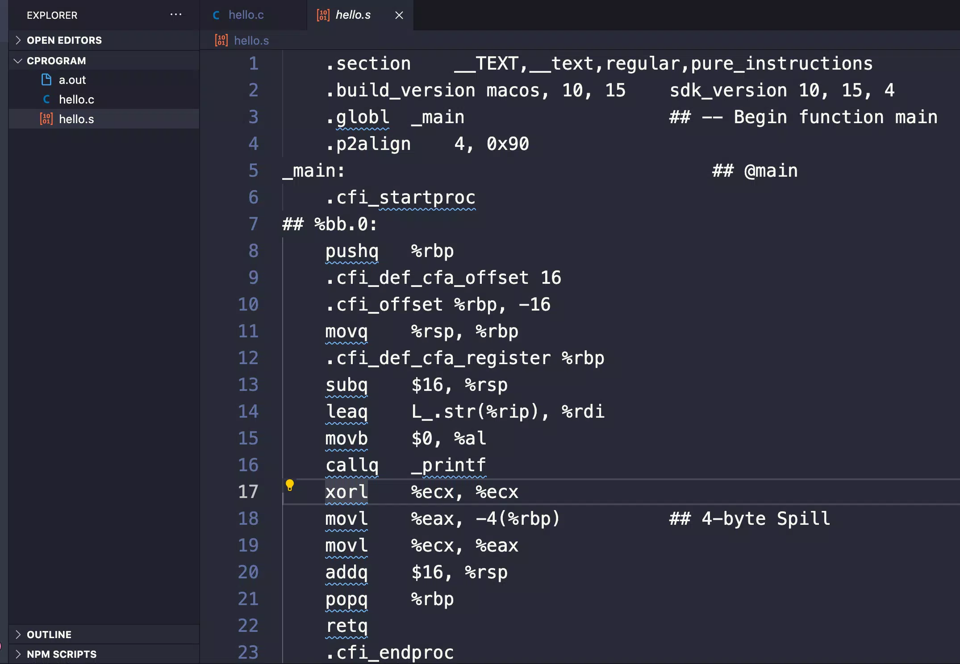Open hello.c from the explorer tree

pos(104,100)
